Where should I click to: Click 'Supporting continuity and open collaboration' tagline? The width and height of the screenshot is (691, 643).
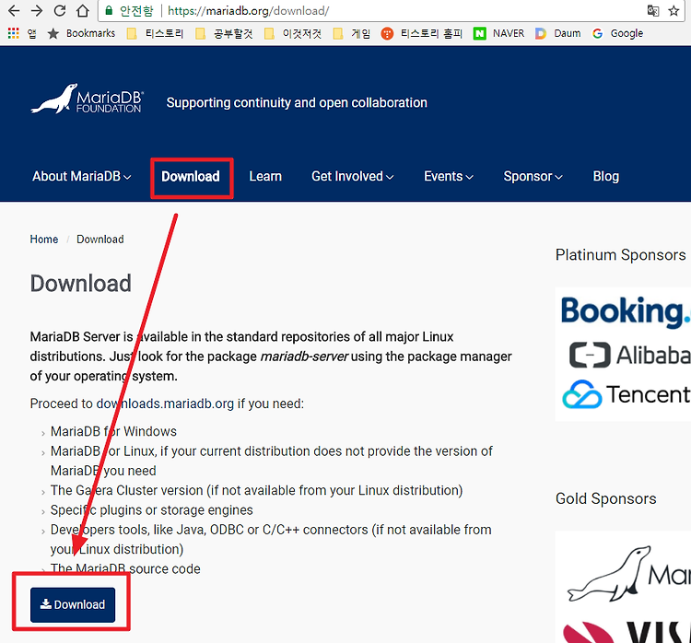coord(297,102)
